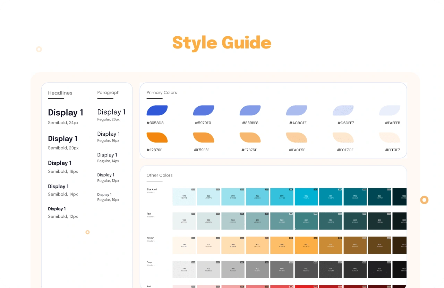Pick the #F59F3E orange swatch
The width and height of the screenshot is (444, 288).
tap(204, 137)
